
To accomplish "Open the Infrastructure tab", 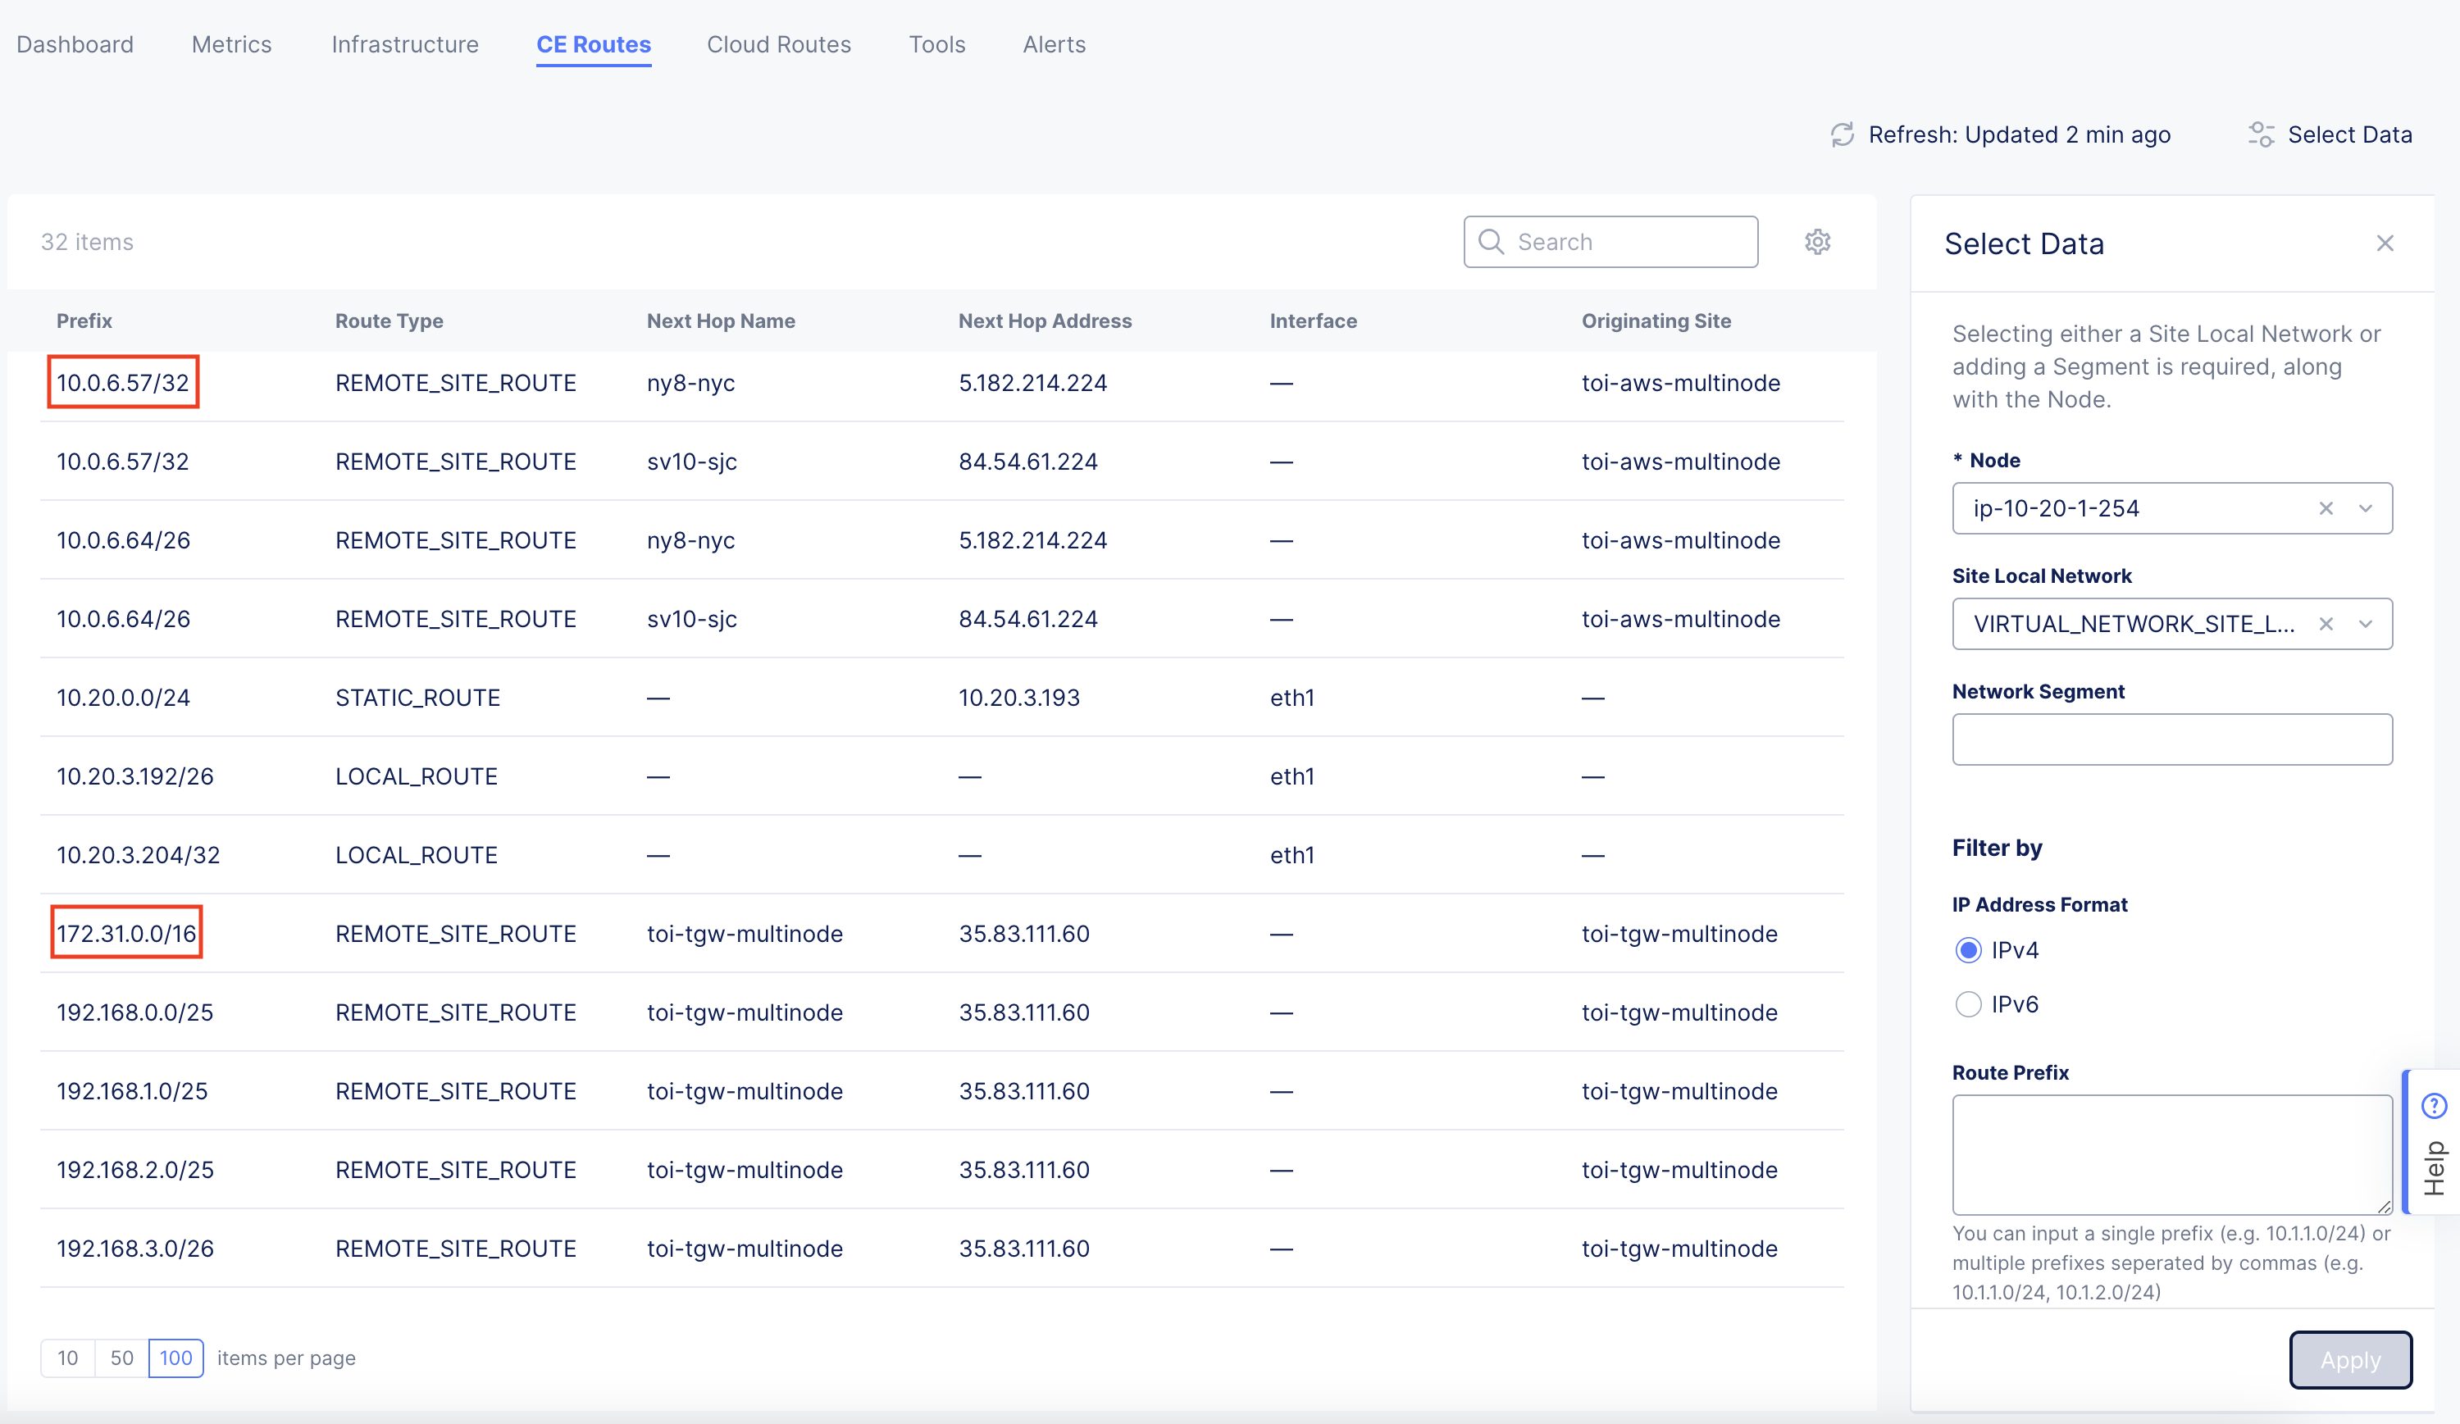I will pos(404,45).
